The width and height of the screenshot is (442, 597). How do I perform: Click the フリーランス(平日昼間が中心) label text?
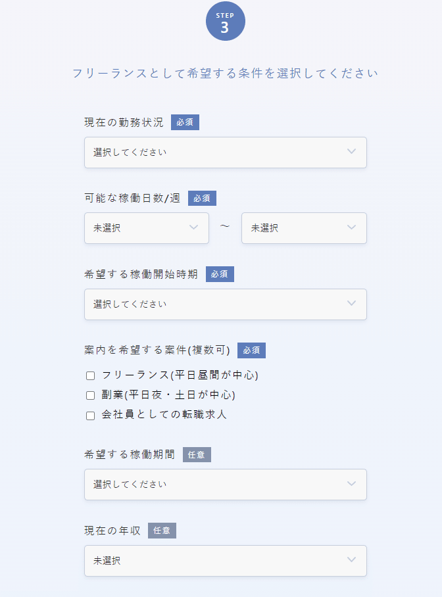point(180,375)
